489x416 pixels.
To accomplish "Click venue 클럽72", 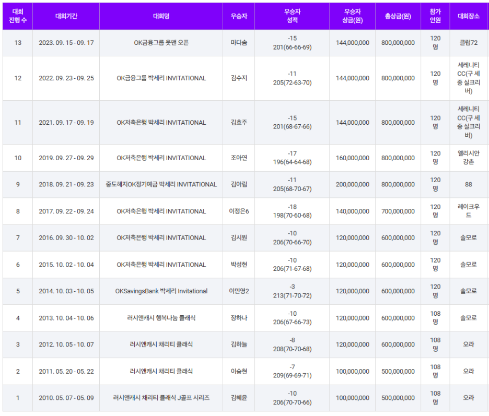I will pos(469,43).
